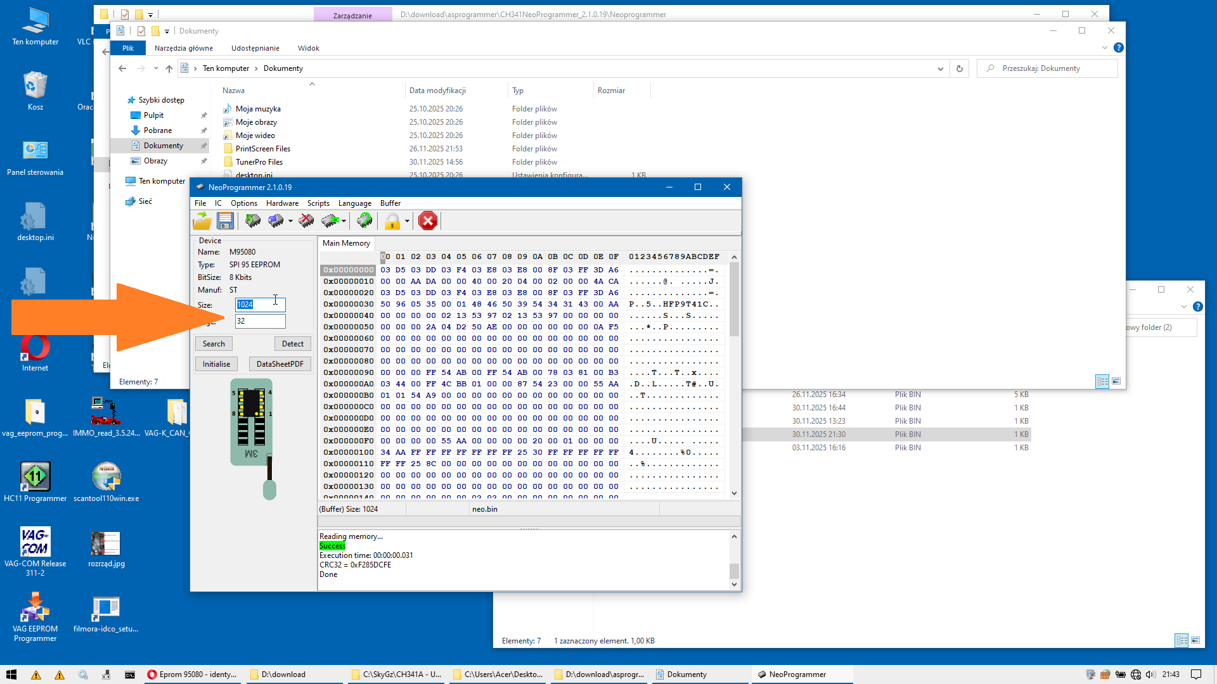Open the Kosz recycle bin desktop icon
1217x684 pixels.
[35, 91]
